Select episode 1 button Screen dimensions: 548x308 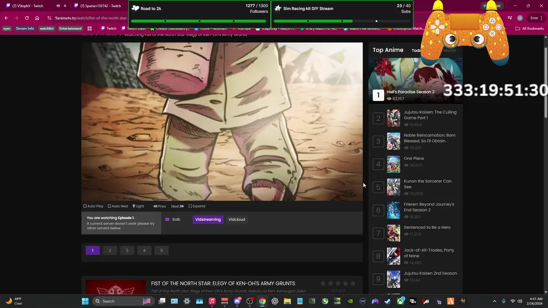[x=92, y=250]
